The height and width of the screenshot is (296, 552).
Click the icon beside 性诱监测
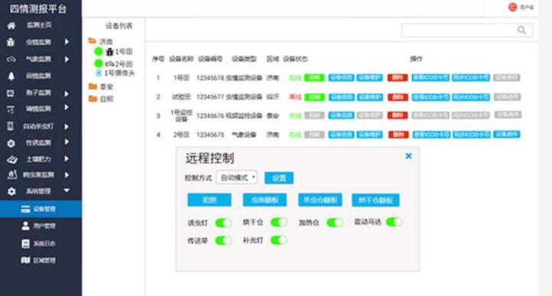click(11, 143)
